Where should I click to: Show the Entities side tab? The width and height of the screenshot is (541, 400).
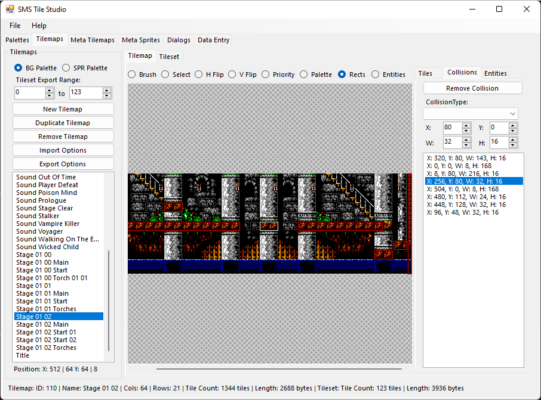tap(496, 73)
